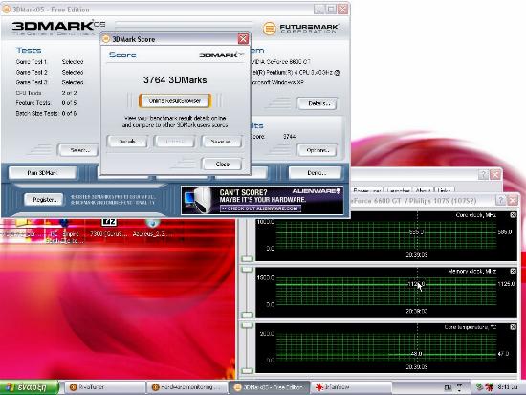This screenshot has height=395, width=526.
Task: Click the Core temperature graph area
Action: (385, 348)
